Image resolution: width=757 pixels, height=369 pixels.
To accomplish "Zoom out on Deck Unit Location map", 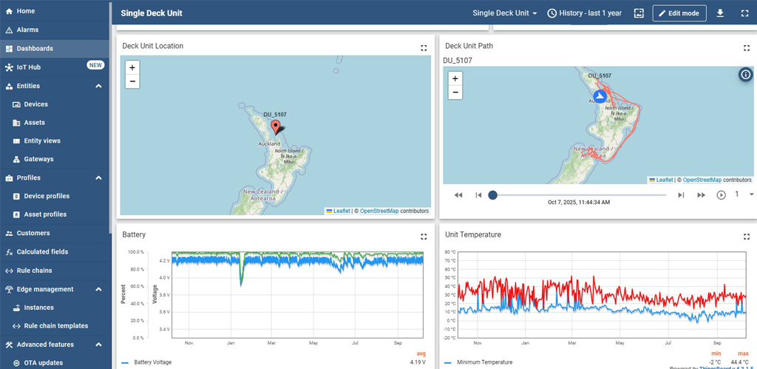I will pos(132,81).
